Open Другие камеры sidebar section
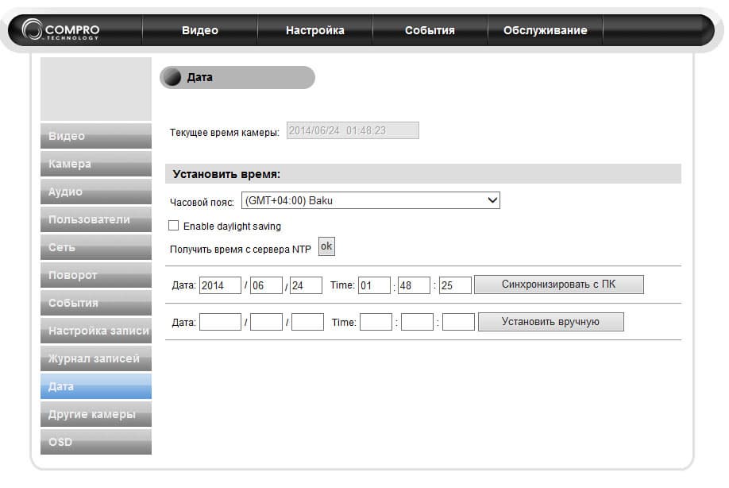The width and height of the screenshot is (729, 488). [96, 414]
